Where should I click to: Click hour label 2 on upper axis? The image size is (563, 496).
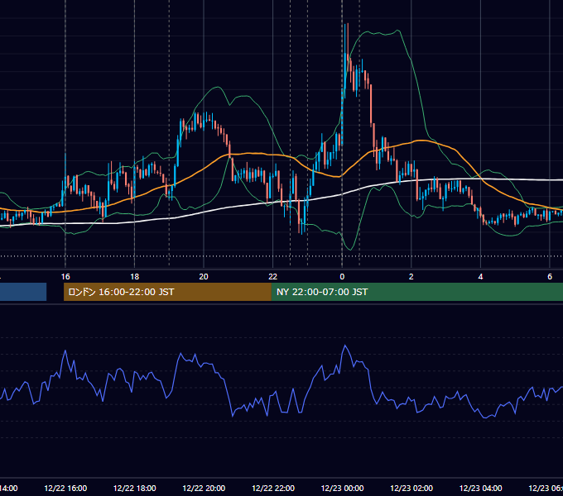pyautogui.click(x=411, y=277)
